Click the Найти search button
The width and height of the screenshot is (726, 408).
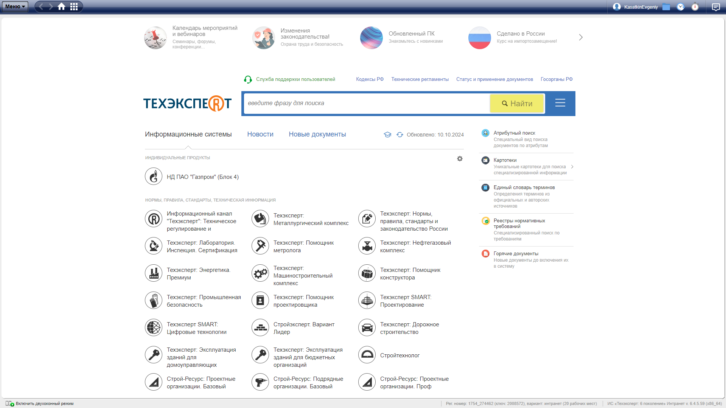tap(517, 104)
